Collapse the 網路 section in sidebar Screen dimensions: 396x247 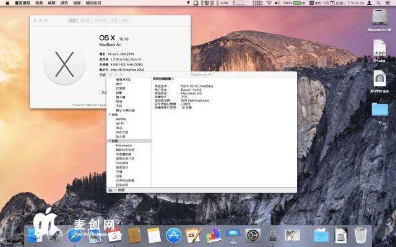point(109,115)
